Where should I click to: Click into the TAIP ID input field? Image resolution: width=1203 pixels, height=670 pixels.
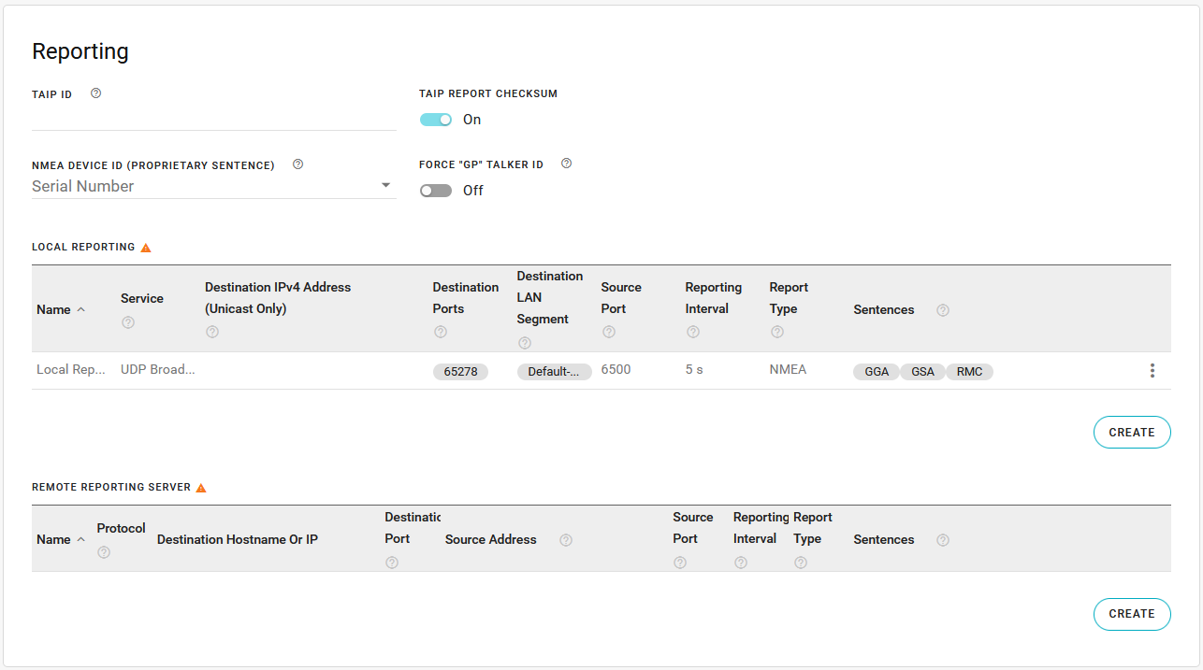(x=213, y=118)
